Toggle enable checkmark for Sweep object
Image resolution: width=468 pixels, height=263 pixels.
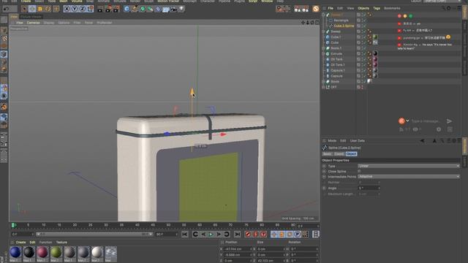(x=365, y=31)
